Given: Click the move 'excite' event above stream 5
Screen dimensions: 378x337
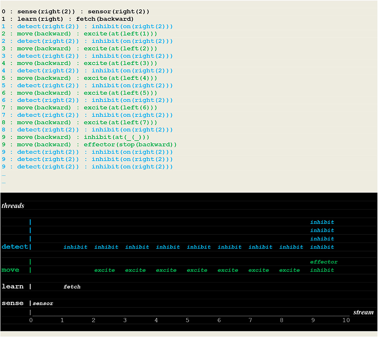Looking at the screenshot, I should click(x=197, y=270).
